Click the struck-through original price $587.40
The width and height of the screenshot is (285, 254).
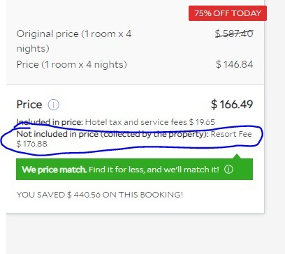234,33
